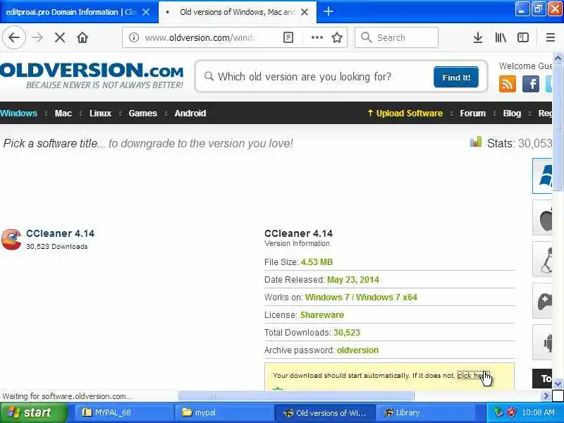Open the CCleaner 4.14 title link
Image resolution: width=564 pixels, height=423 pixels.
pos(60,233)
